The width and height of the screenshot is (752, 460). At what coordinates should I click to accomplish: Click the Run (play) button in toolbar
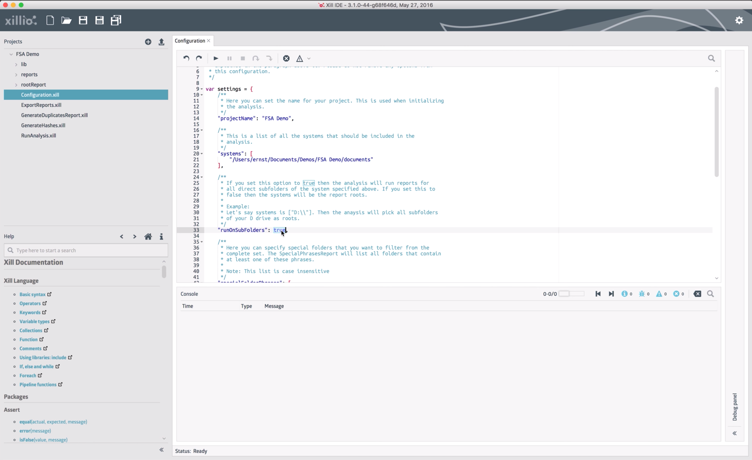pos(216,58)
